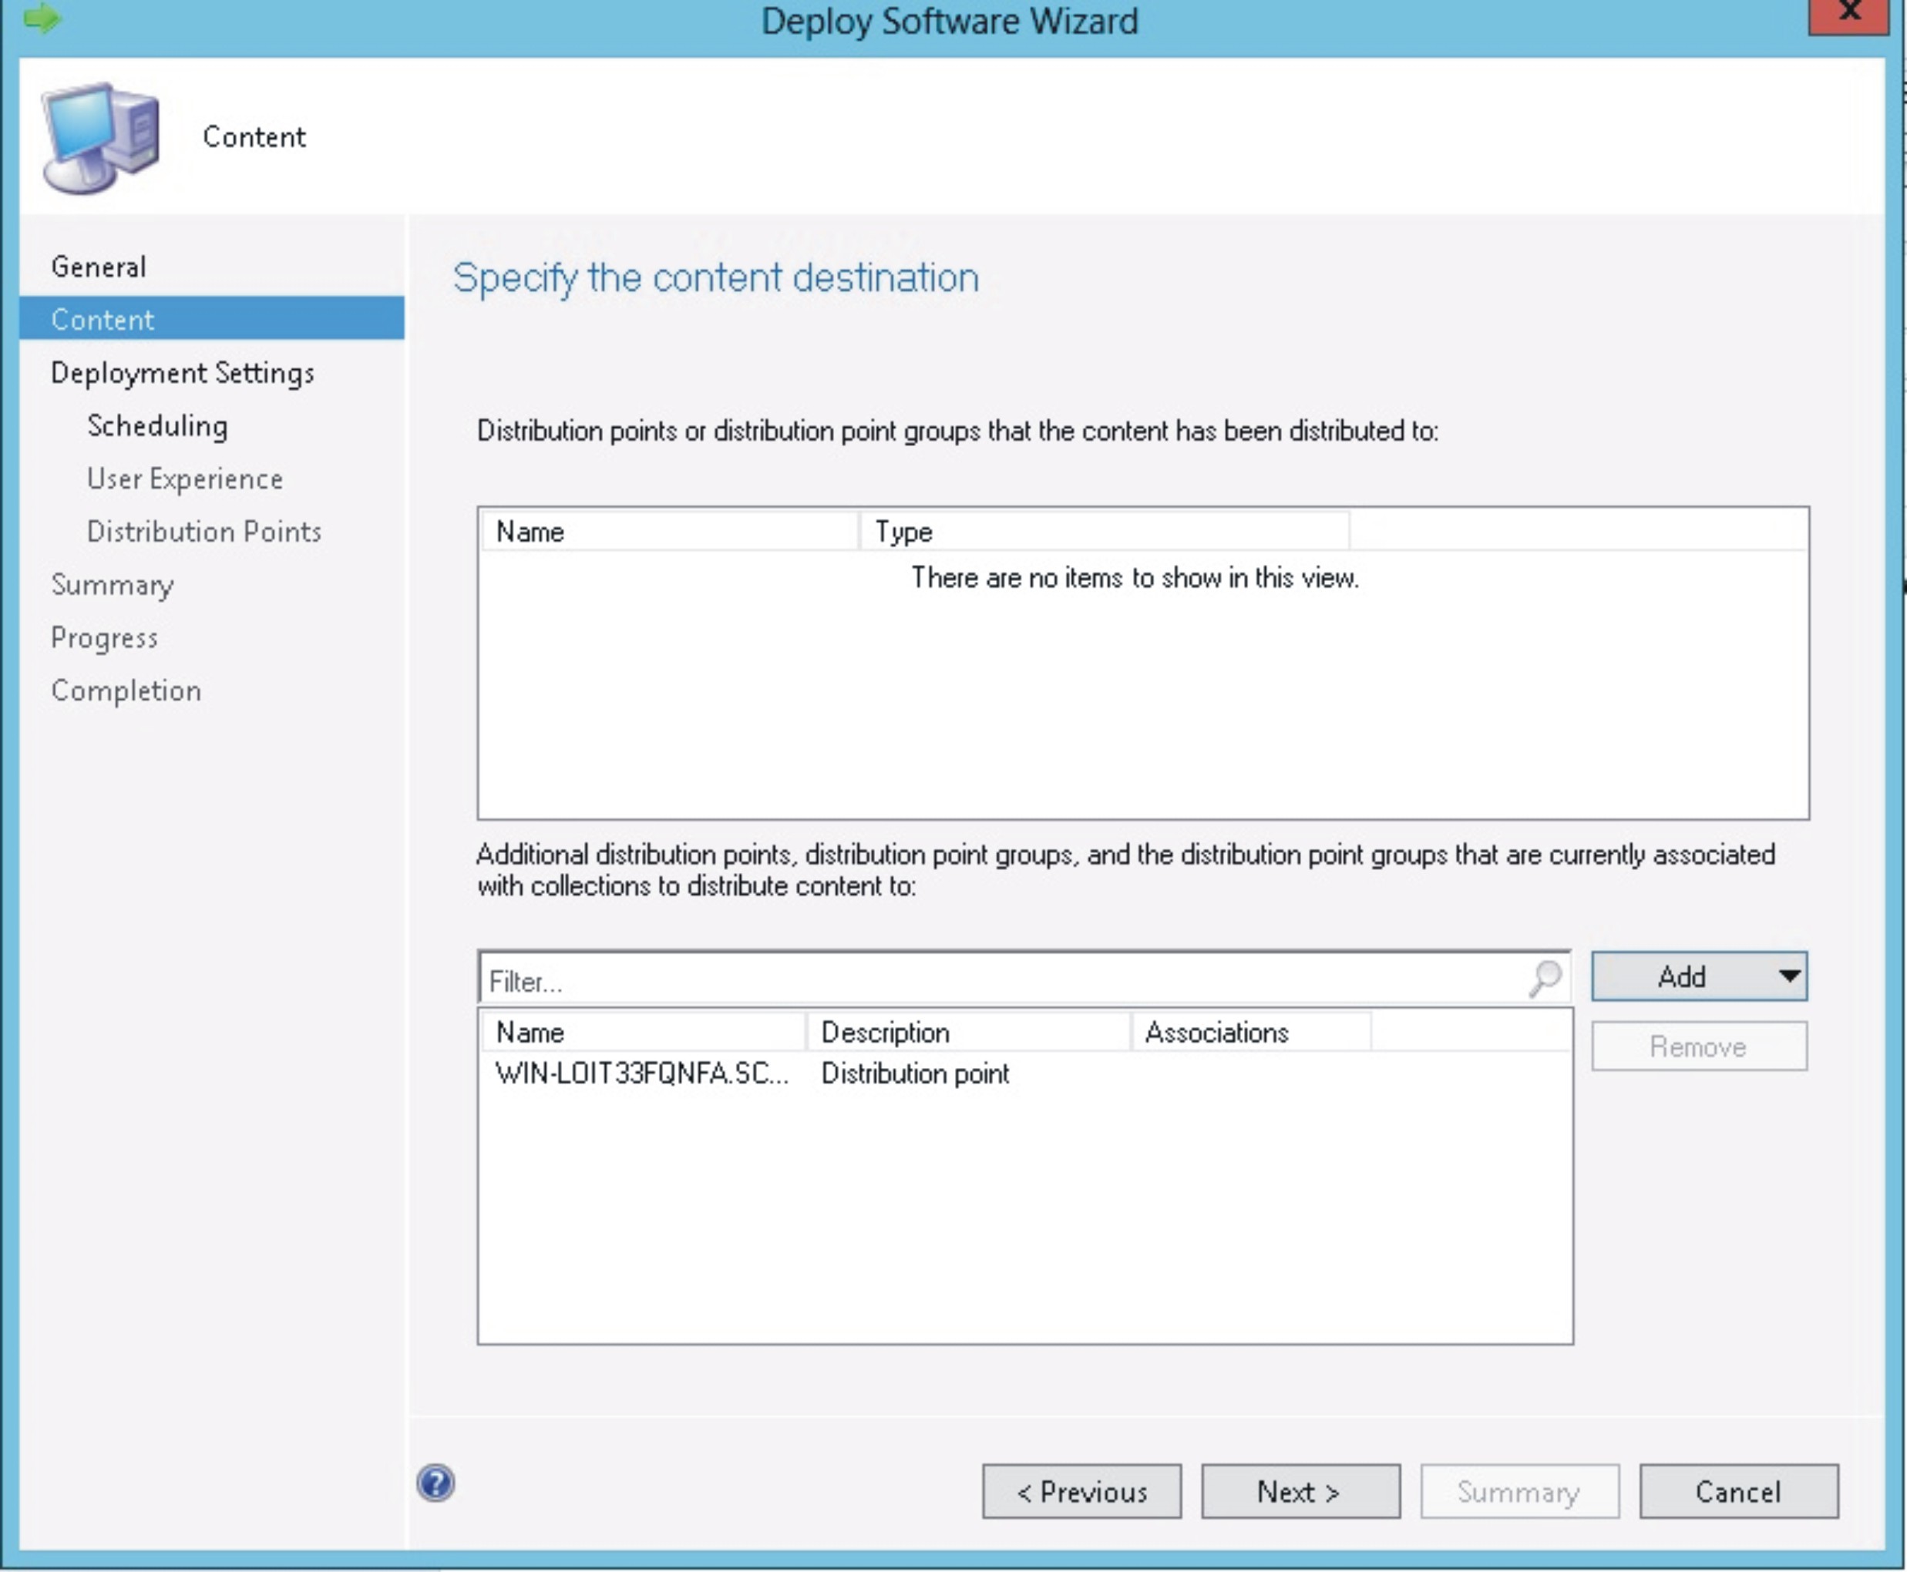Click the Summary button at the bottom
Screen dimensions: 1907x1572
(1519, 1491)
